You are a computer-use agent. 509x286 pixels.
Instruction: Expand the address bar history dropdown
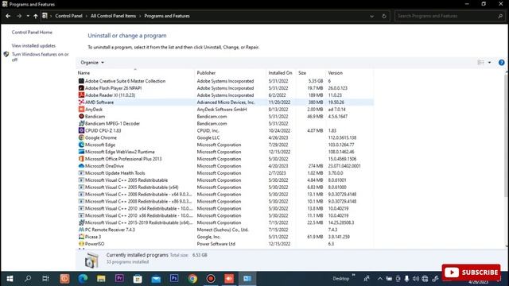pos(371,16)
